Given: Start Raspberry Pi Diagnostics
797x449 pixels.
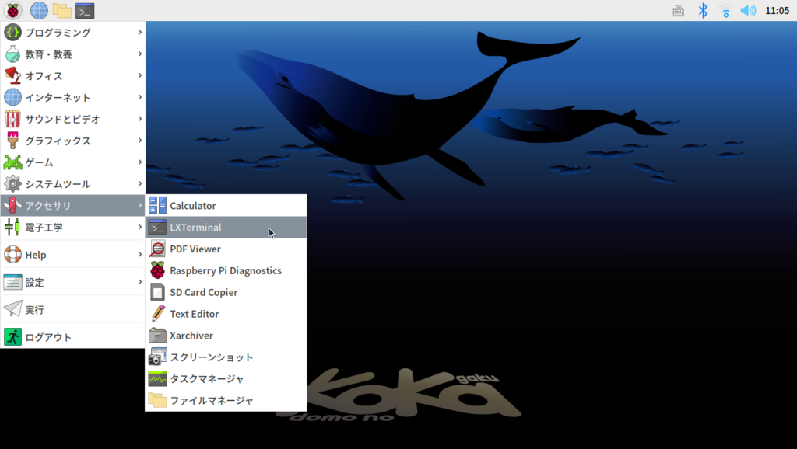Looking at the screenshot, I should coord(226,271).
